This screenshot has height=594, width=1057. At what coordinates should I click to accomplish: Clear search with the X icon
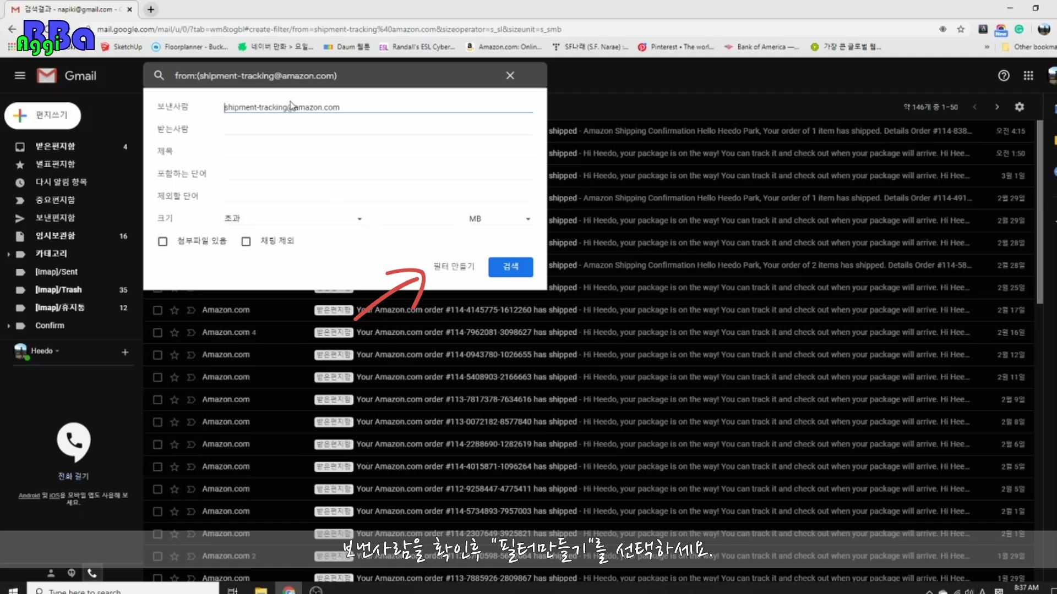point(510,75)
